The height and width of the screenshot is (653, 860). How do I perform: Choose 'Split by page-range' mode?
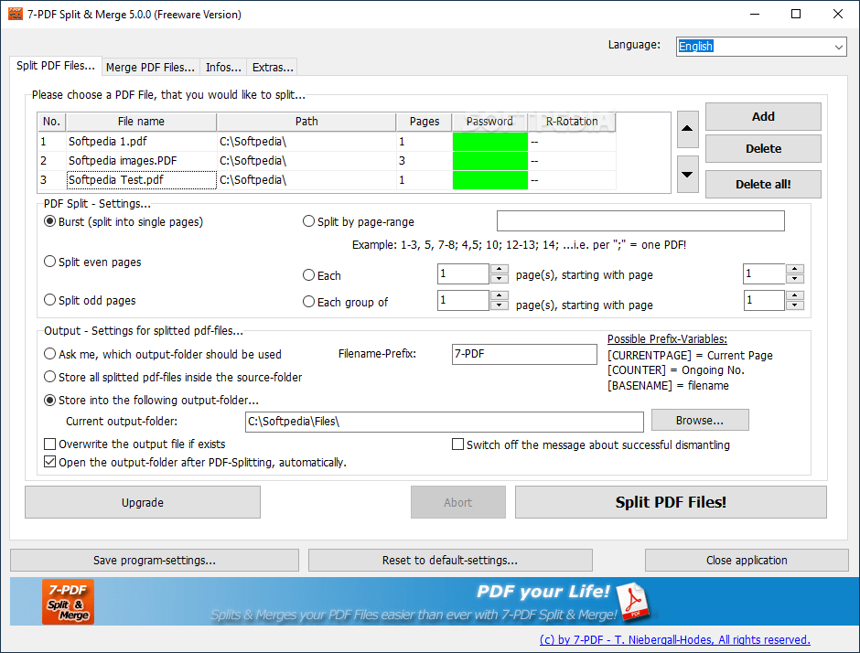pyautogui.click(x=308, y=220)
